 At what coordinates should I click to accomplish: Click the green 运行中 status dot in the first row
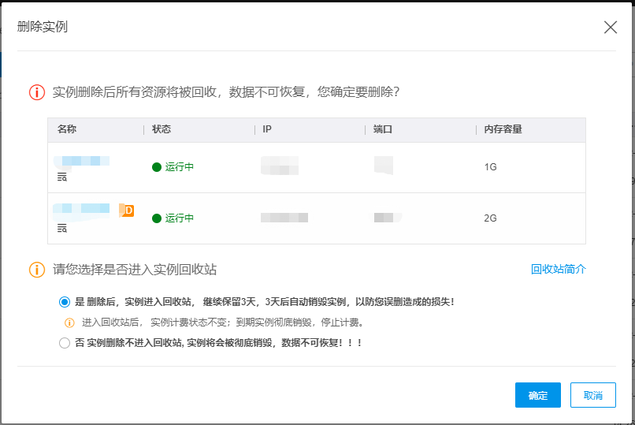(157, 167)
